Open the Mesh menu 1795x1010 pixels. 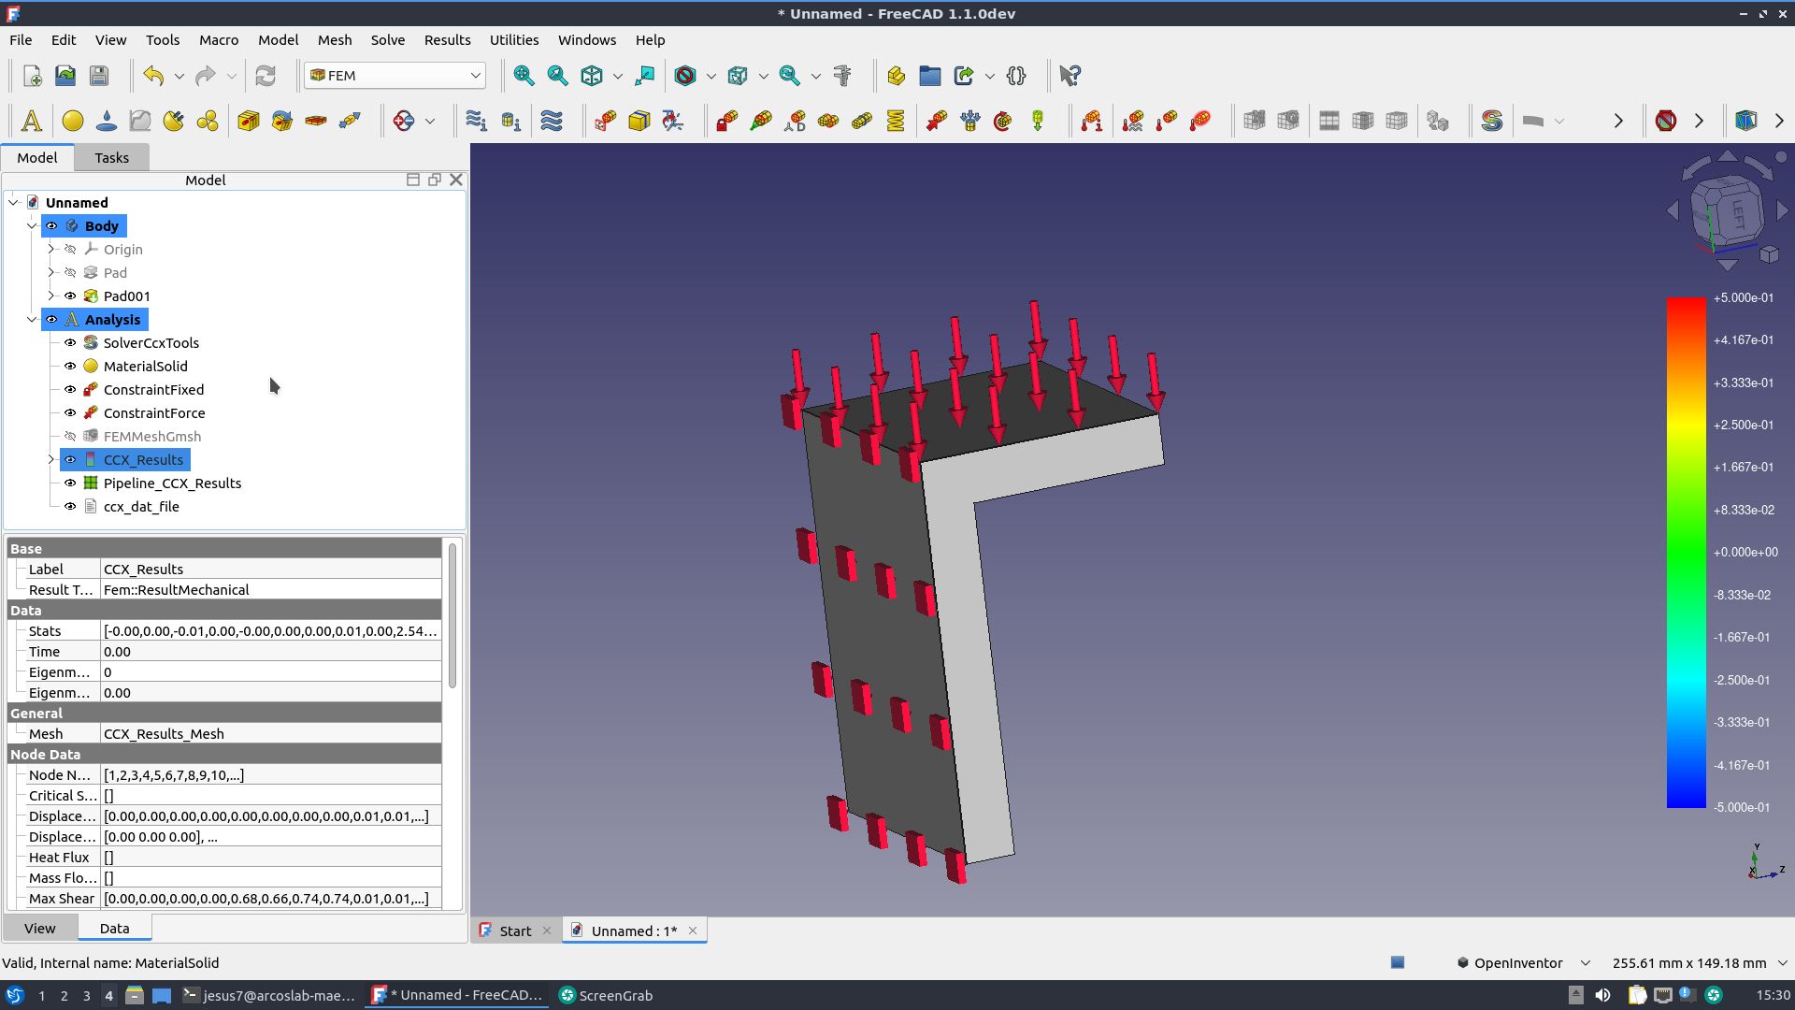[x=335, y=40]
